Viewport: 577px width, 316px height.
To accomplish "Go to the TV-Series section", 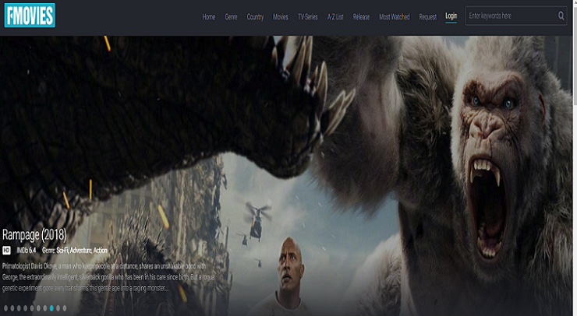I will tap(308, 17).
